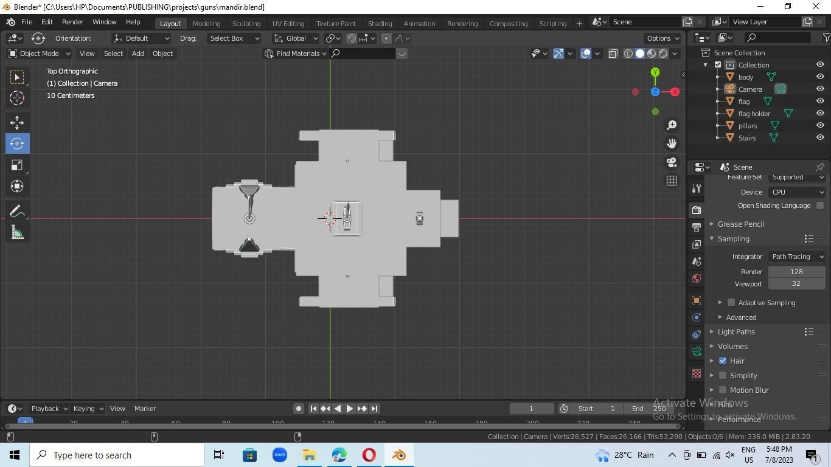
Task: Hide the body object in outliner
Action: [x=820, y=77]
